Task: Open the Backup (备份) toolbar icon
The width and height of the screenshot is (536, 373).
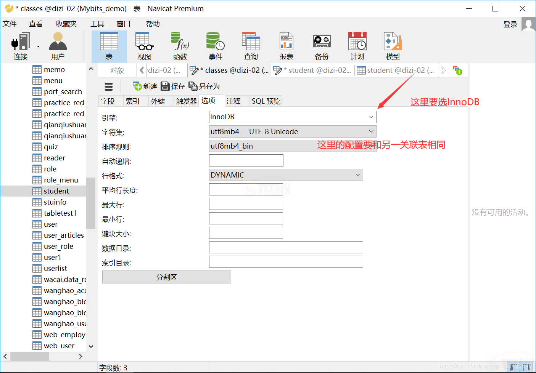Action: 322,46
